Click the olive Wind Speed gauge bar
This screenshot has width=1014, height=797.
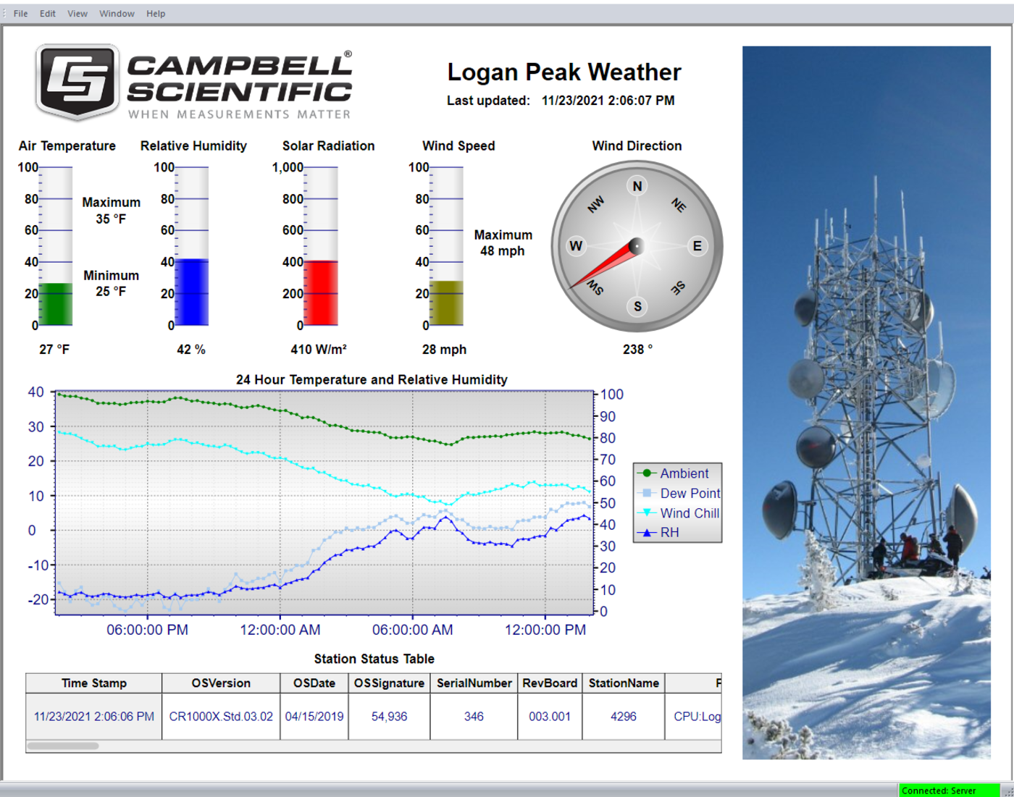point(446,303)
